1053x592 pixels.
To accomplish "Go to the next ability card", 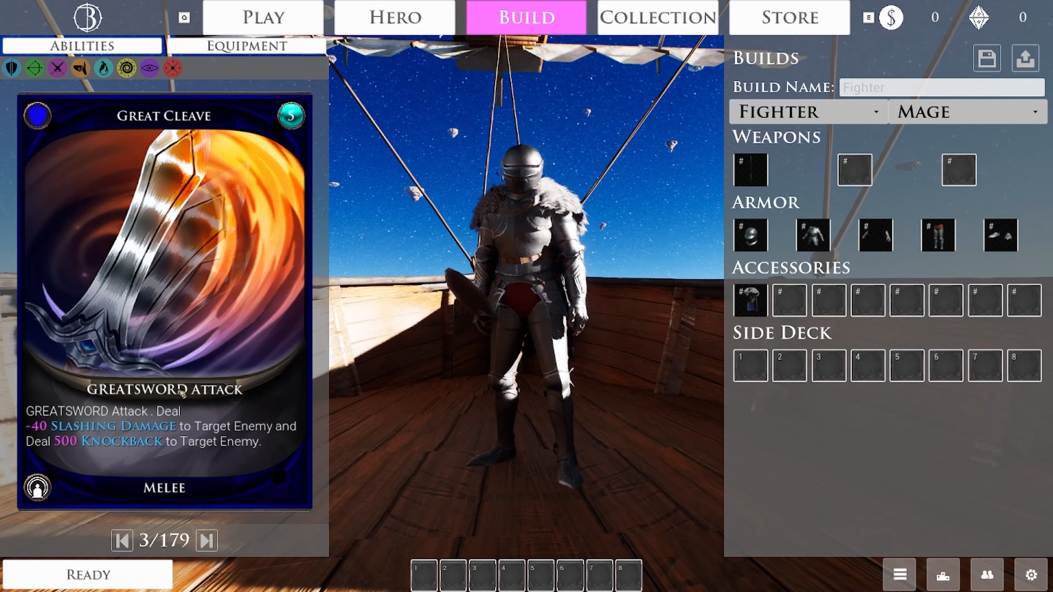I will [x=207, y=540].
